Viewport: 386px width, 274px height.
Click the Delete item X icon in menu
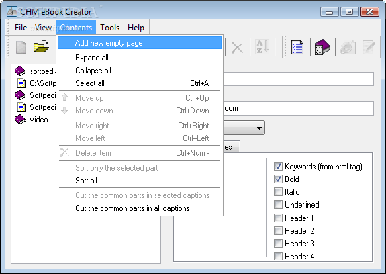coord(64,152)
